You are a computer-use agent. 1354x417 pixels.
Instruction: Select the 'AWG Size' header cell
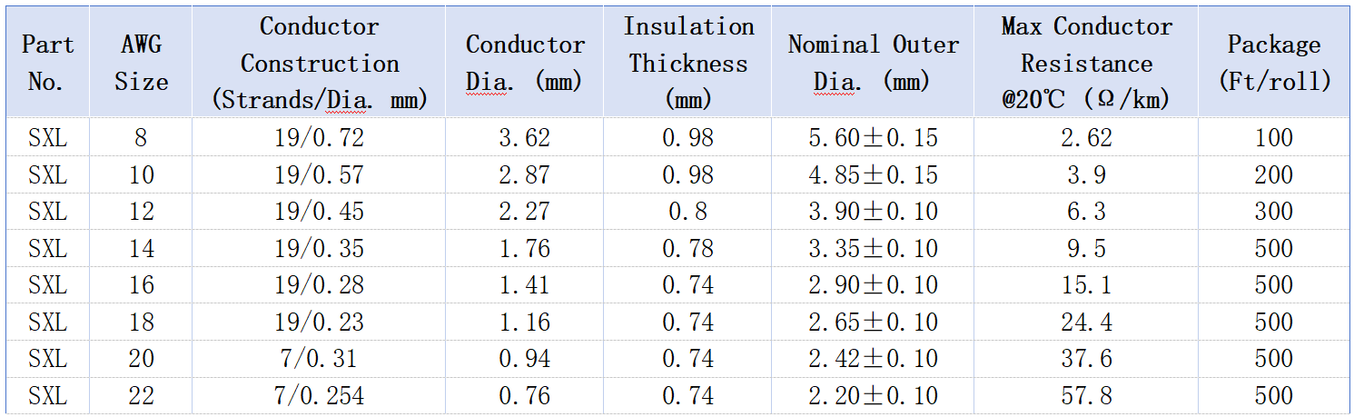click(142, 63)
